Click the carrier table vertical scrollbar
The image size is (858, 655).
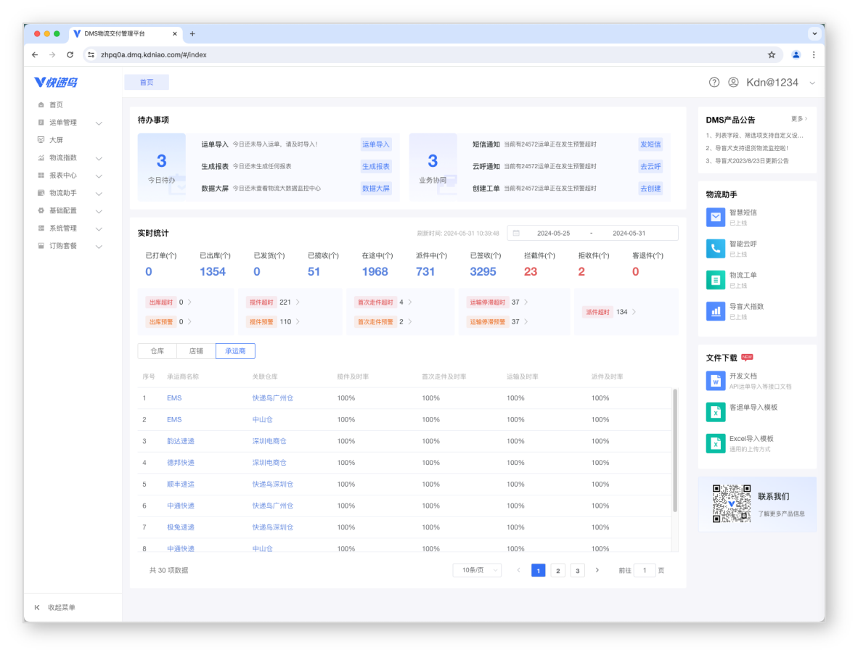point(675,450)
